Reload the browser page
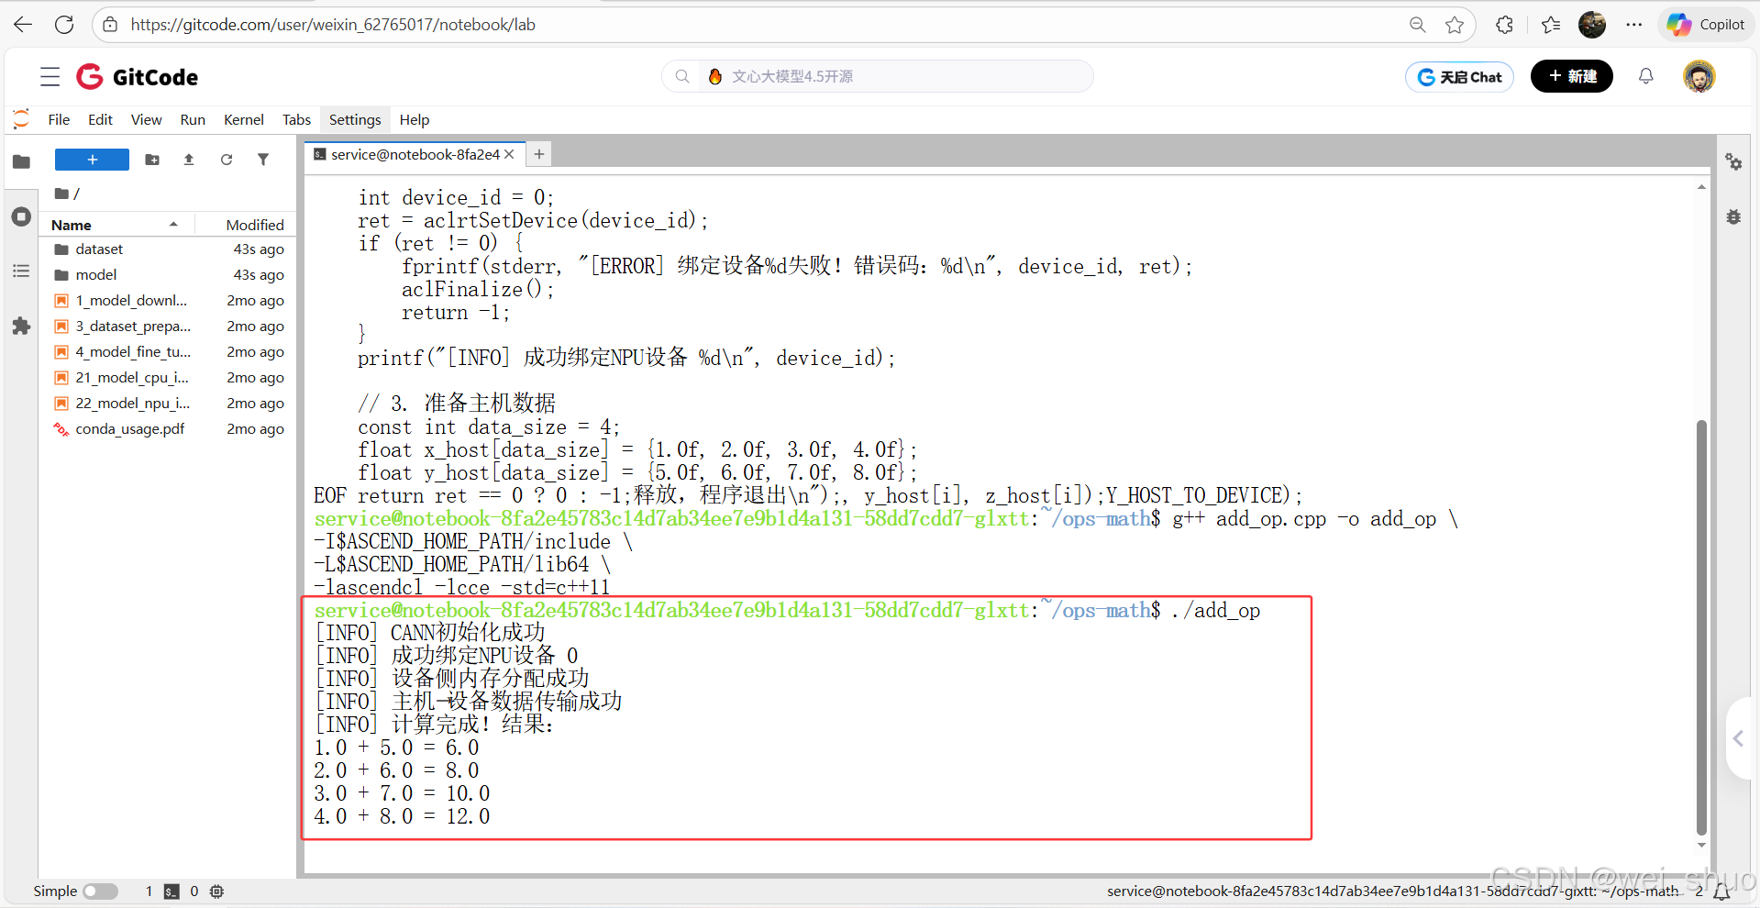1760x908 pixels. click(x=64, y=25)
